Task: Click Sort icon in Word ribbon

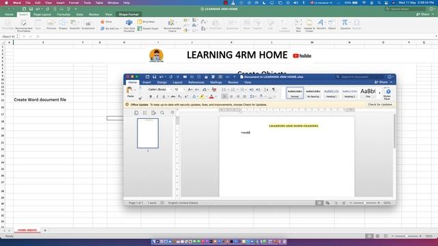Action: coord(266,90)
